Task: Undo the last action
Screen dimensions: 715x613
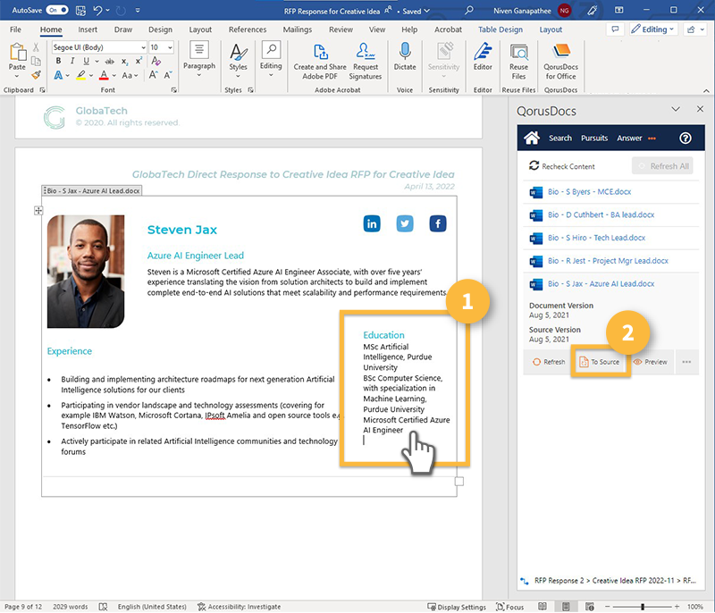Action: (97, 10)
